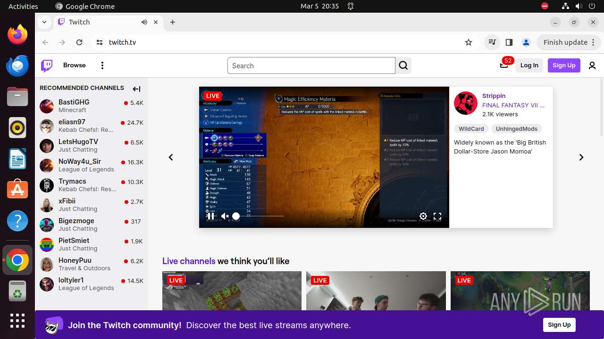The image size is (604, 339).
Task: Open the Strippin channel name link
Action: point(494,96)
